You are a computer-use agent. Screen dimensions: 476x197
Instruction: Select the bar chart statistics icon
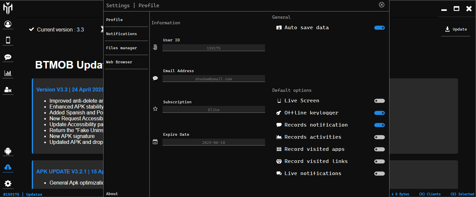8,73
